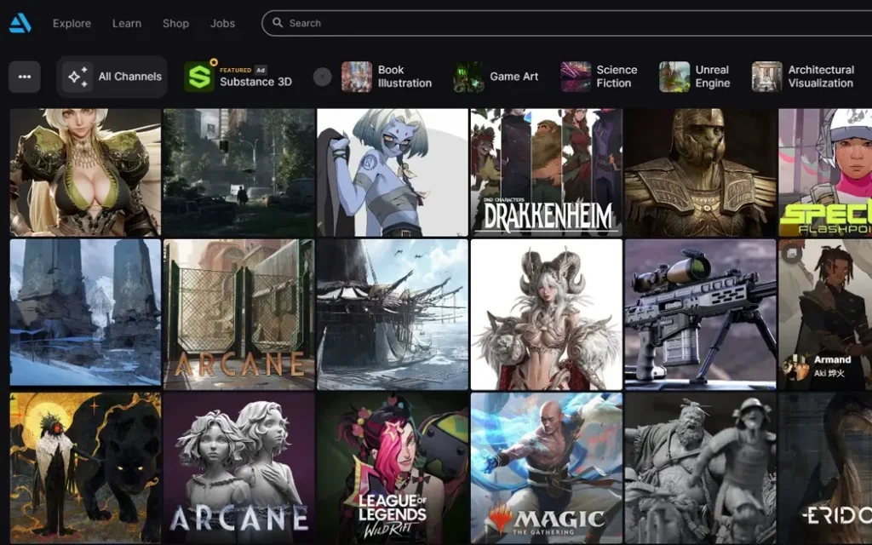Open the Drakkenheim characters artwork
872x545 pixels.
click(x=547, y=172)
